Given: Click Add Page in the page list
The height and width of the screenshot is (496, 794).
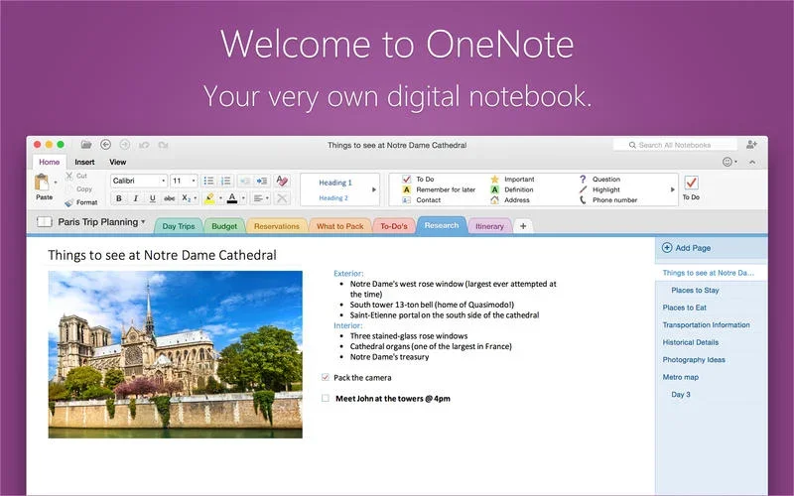Looking at the screenshot, I should (686, 248).
